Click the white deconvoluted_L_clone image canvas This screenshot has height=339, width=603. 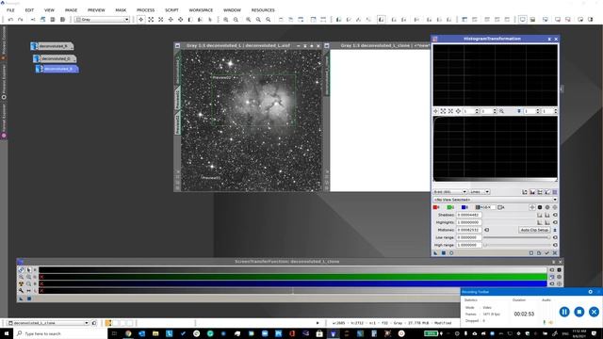[380, 120]
